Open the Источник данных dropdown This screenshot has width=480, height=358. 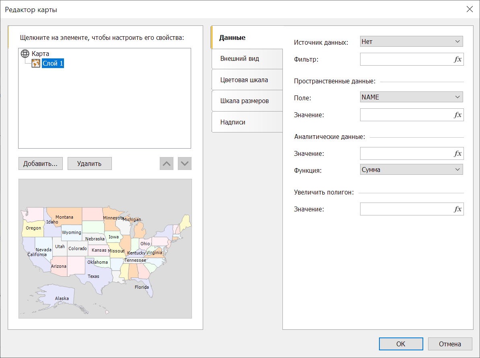pos(411,41)
